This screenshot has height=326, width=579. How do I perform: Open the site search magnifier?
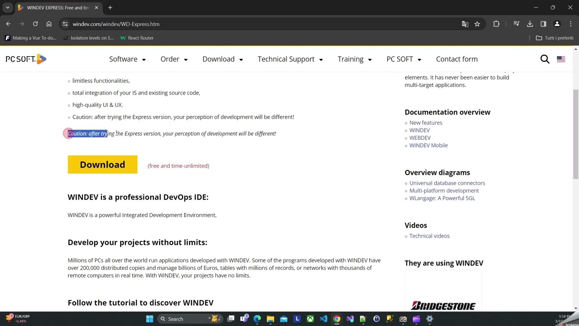[x=545, y=59]
